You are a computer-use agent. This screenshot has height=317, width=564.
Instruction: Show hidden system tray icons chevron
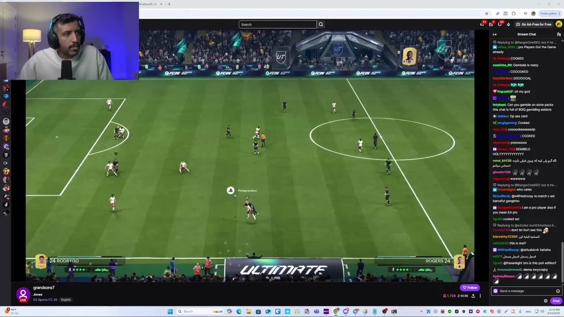click(x=421, y=312)
